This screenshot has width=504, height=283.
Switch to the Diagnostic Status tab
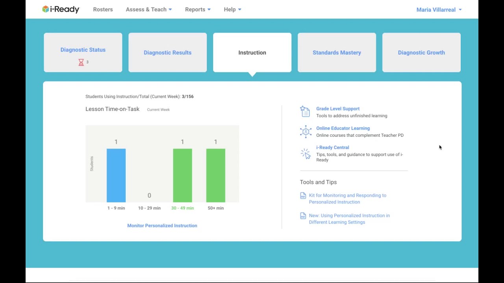(83, 53)
